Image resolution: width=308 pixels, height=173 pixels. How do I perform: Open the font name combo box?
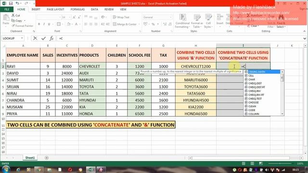click(x=49, y=17)
